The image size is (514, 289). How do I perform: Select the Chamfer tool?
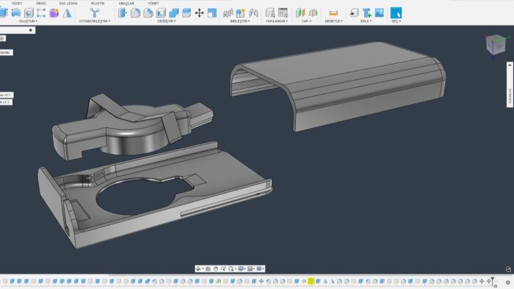click(148, 12)
